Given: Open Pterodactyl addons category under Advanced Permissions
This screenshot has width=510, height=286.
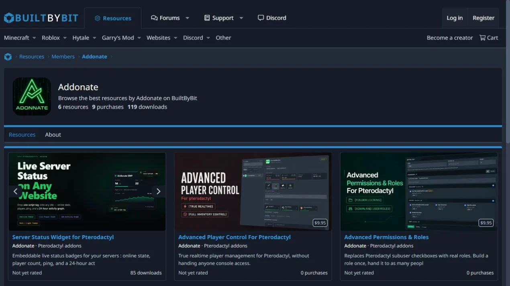Looking at the screenshot, I should pyautogui.click(x=392, y=246).
